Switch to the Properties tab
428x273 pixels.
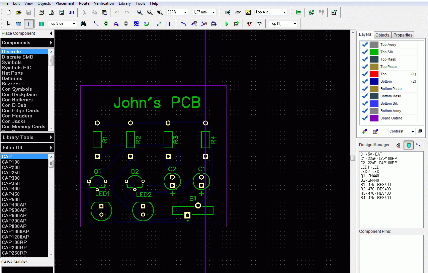(403, 35)
